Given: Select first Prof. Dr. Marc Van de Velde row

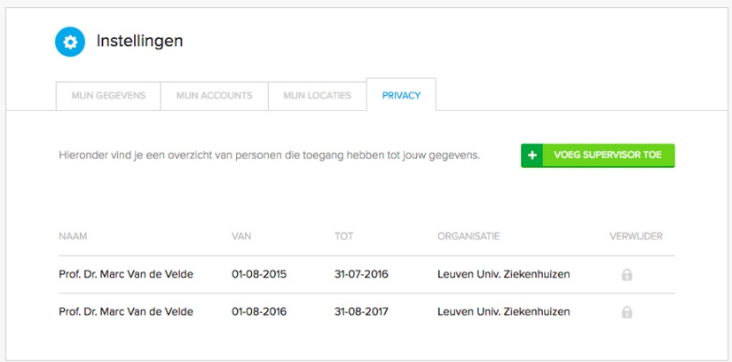Looking at the screenshot, I should click(x=367, y=275).
